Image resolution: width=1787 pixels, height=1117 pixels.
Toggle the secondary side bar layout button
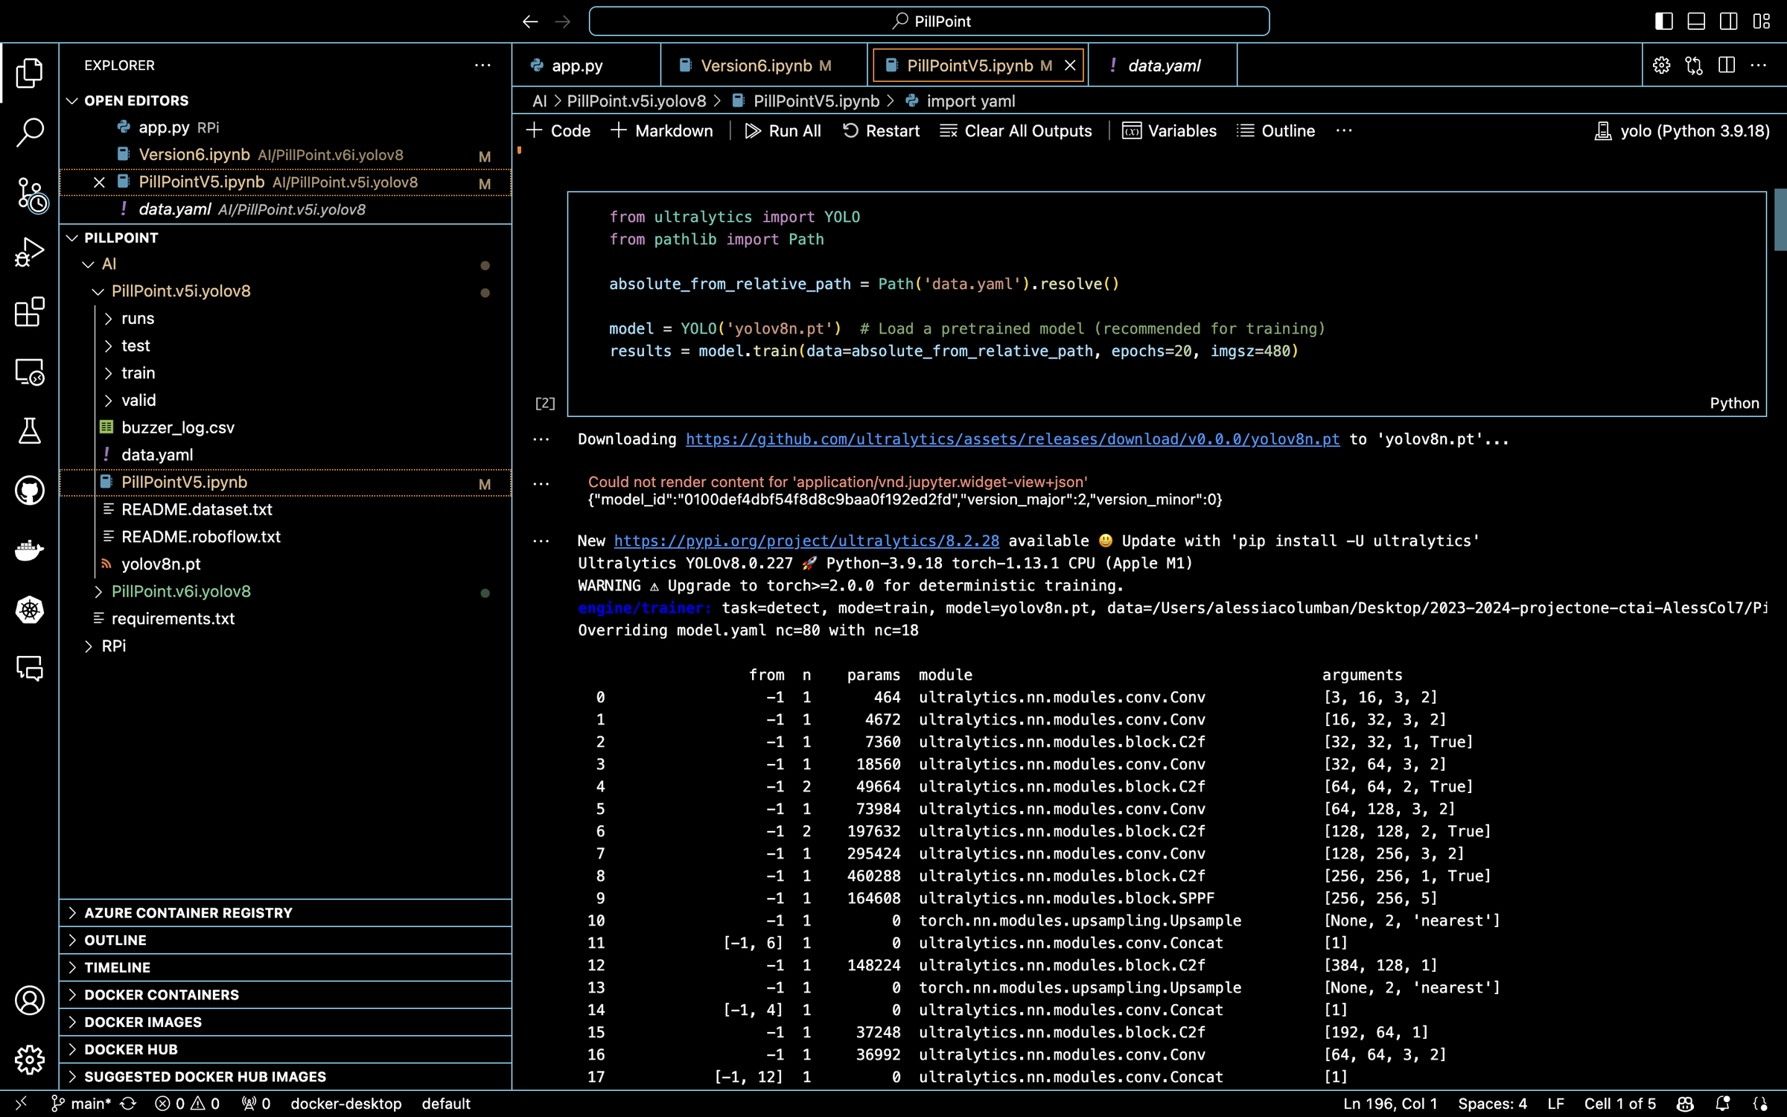pyautogui.click(x=1728, y=22)
